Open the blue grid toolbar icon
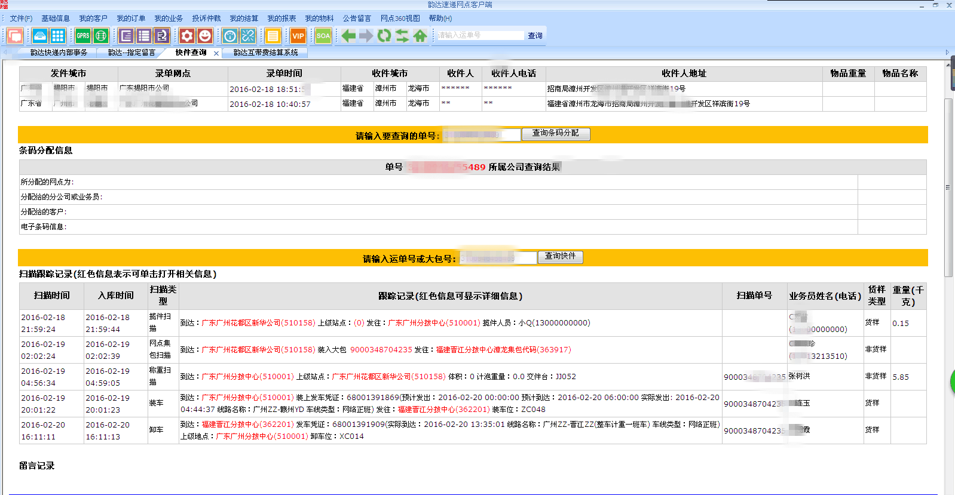 (x=58, y=36)
